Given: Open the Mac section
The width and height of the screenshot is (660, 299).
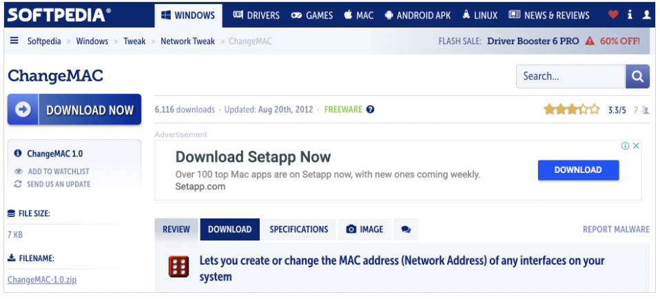Looking at the screenshot, I should pos(359,16).
